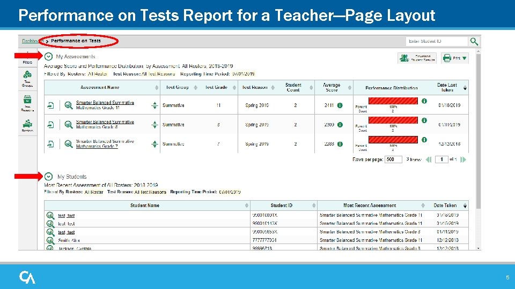Open Smarter Balanced Summative Mathematics Grade 7 link
This screenshot has width=515, height=289.
[x=105, y=143]
